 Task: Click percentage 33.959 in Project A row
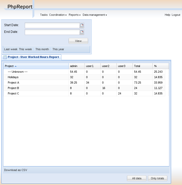pyautogui.click(x=158, y=83)
